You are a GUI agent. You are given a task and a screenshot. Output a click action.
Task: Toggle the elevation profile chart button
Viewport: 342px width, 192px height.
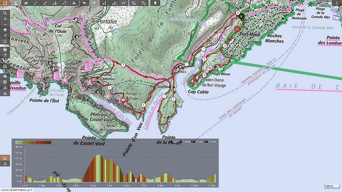point(5,158)
